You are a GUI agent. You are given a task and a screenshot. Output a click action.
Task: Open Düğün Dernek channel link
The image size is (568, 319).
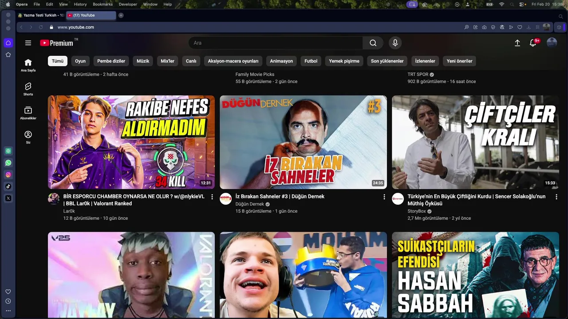click(250, 204)
